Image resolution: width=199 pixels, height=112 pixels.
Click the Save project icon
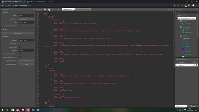point(45,9)
